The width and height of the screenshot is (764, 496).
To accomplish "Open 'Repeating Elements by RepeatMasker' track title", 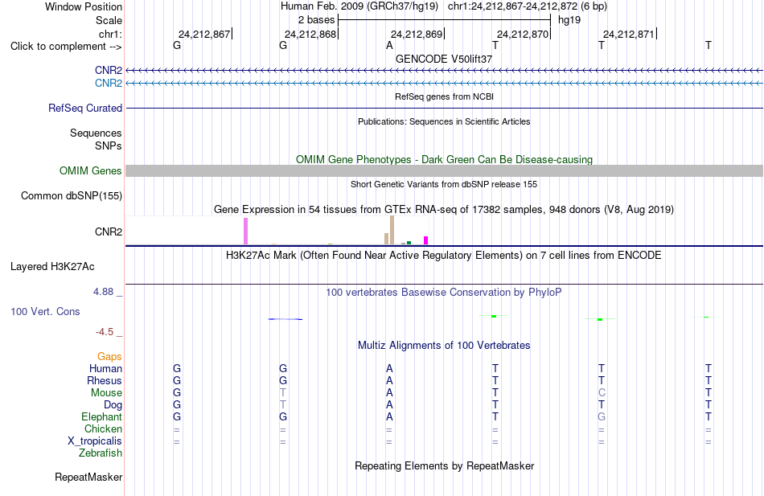I will point(445,466).
